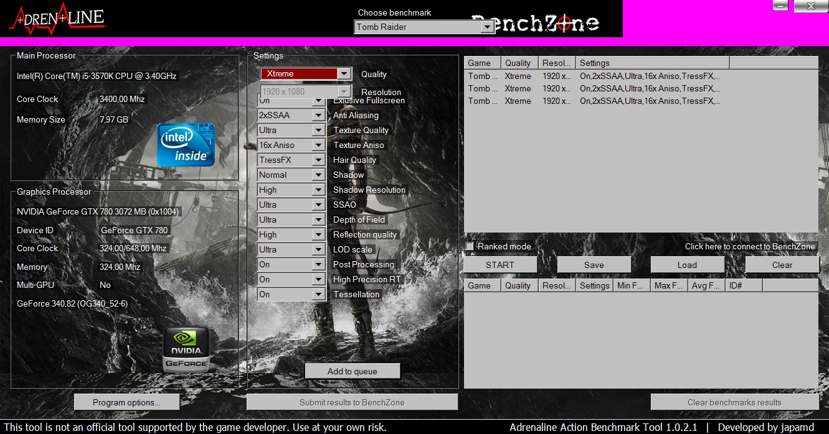
Task: Click the Adrenaline logo
Action: 57,19
